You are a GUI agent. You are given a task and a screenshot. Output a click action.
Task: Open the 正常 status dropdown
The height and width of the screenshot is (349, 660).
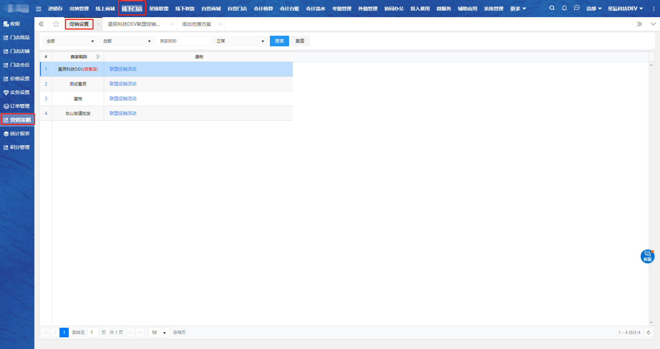pyautogui.click(x=240, y=41)
